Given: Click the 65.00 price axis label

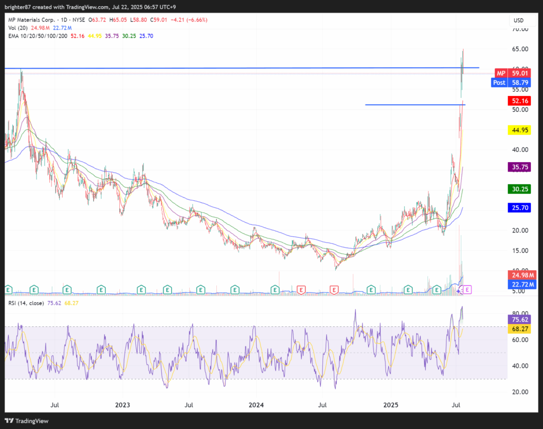Looking at the screenshot, I should [x=520, y=49].
